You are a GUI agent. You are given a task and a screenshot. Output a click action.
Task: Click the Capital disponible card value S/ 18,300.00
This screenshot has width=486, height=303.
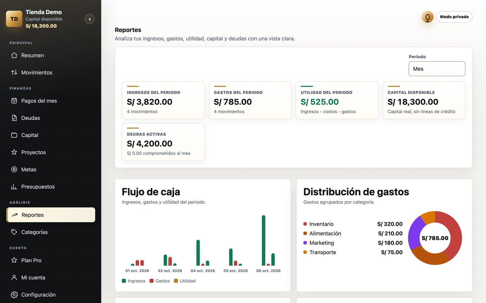pyautogui.click(x=413, y=102)
